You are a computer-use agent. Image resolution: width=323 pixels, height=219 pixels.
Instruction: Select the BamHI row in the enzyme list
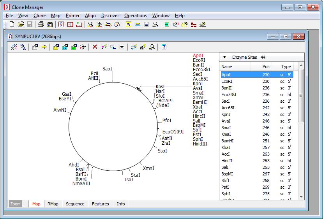(257, 141)
